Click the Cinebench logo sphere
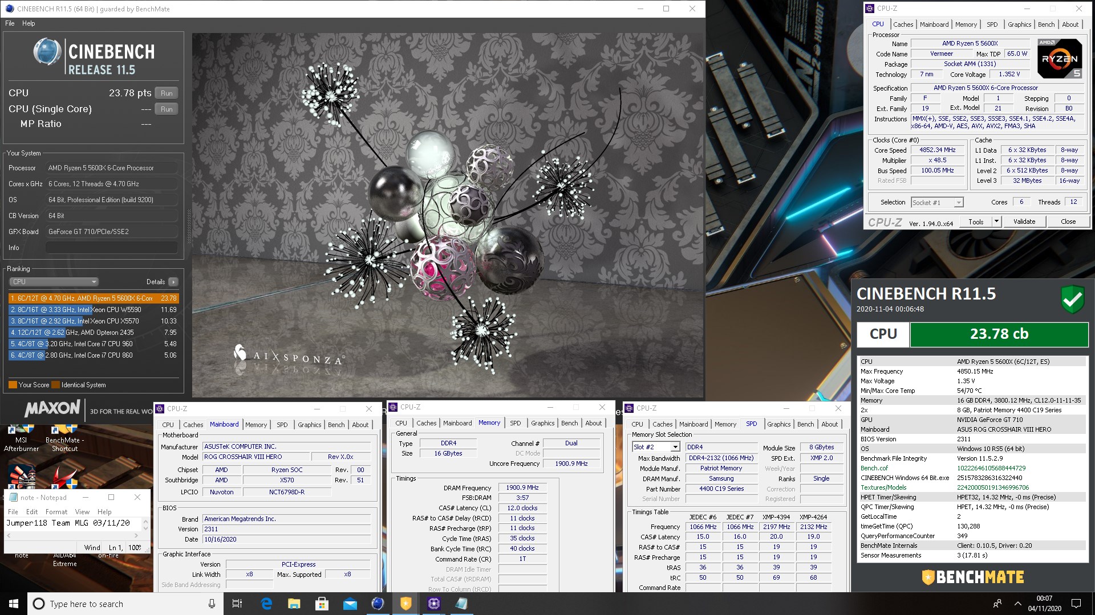Screen dimensions: 1095x615 point(47,52)
